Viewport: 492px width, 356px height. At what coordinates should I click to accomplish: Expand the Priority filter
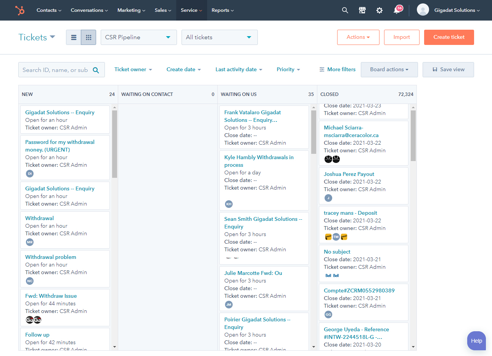click(x=288, y=70)
